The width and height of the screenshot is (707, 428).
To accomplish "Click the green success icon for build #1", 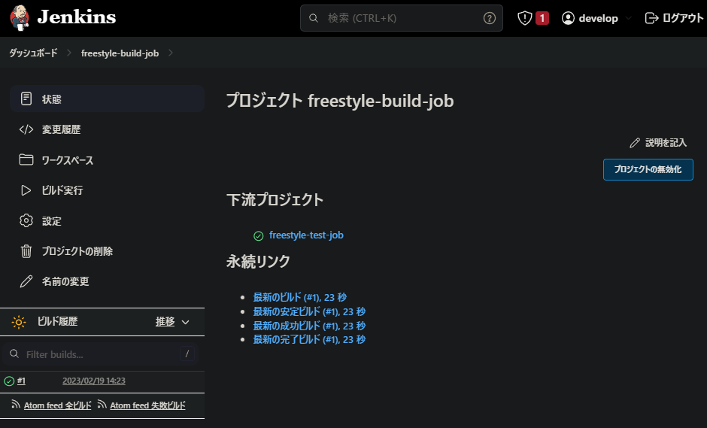I will point(9,381).
